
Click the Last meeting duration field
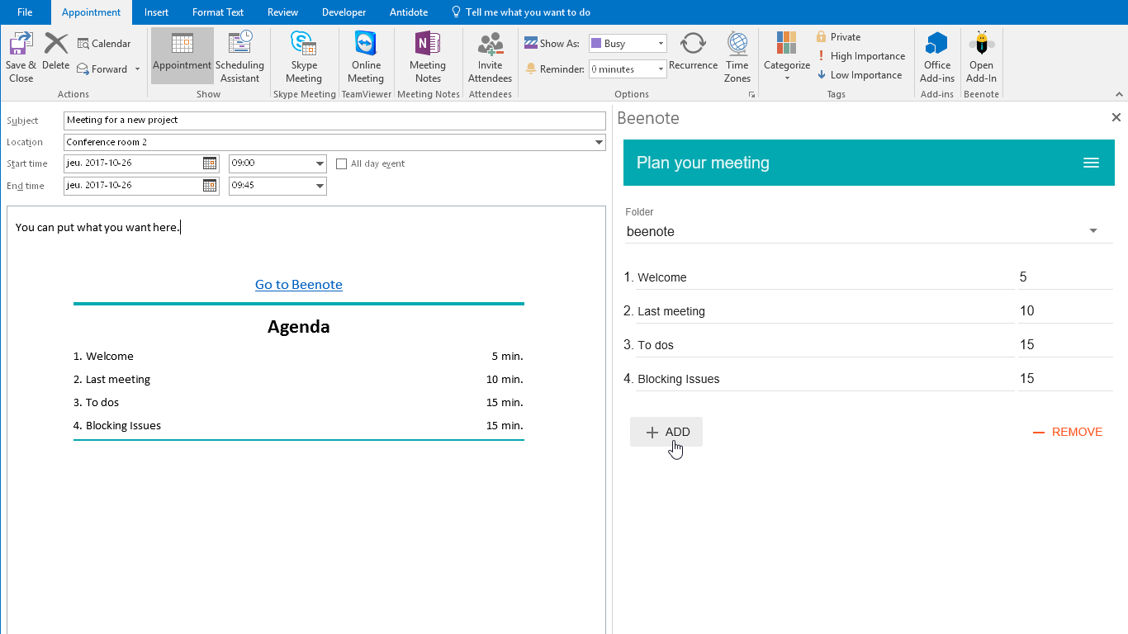click(1065, 311)
